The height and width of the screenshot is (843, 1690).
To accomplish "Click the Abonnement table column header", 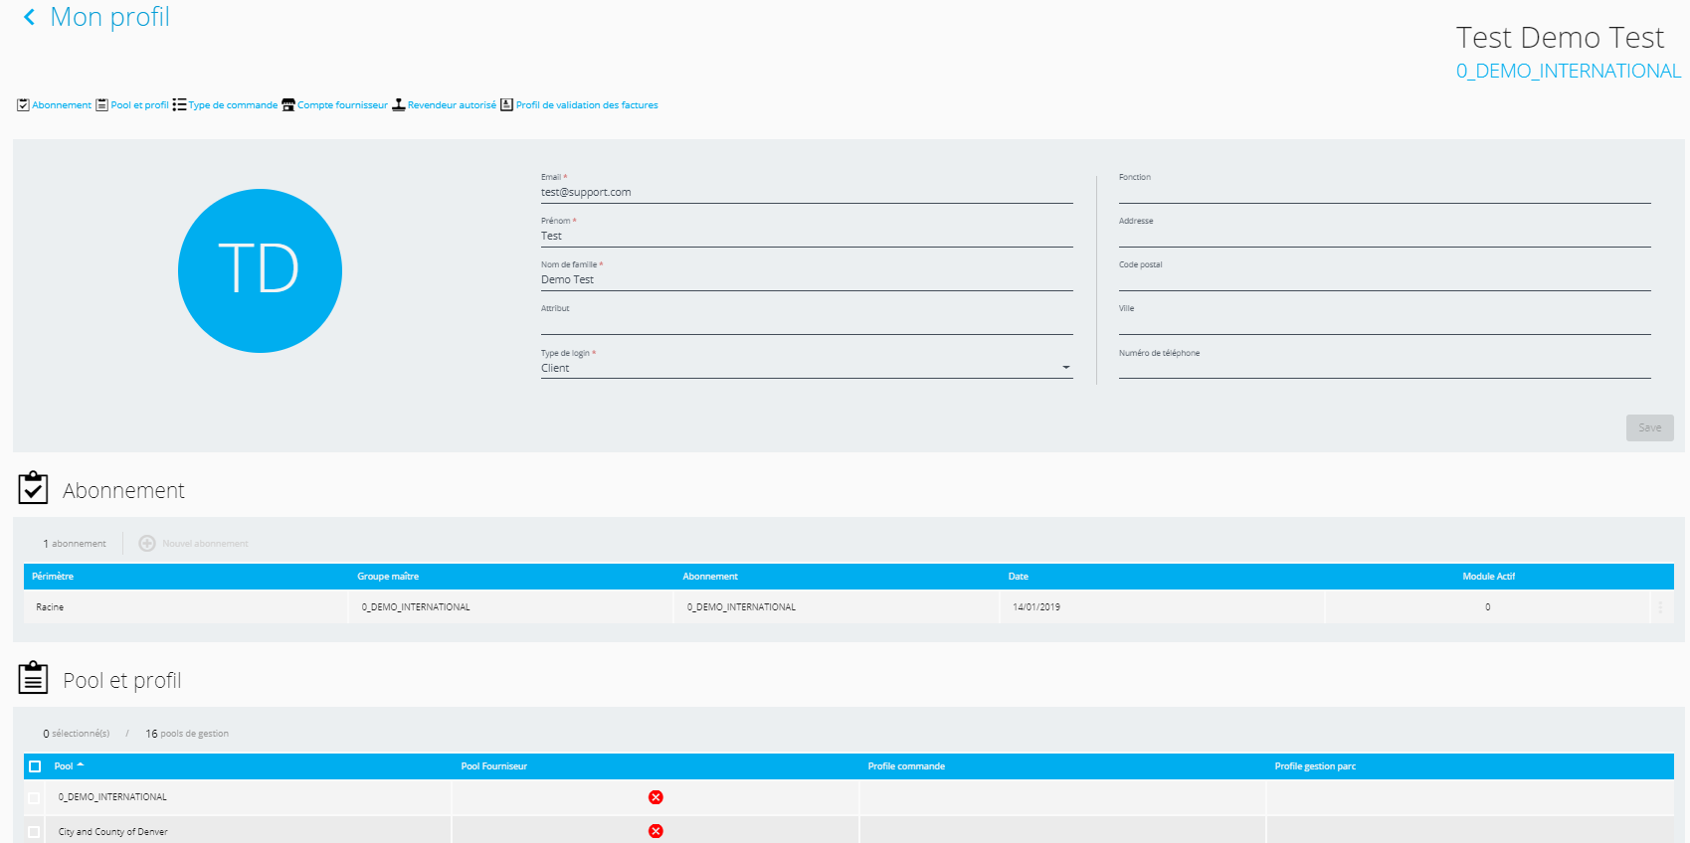I will [710, 577].
